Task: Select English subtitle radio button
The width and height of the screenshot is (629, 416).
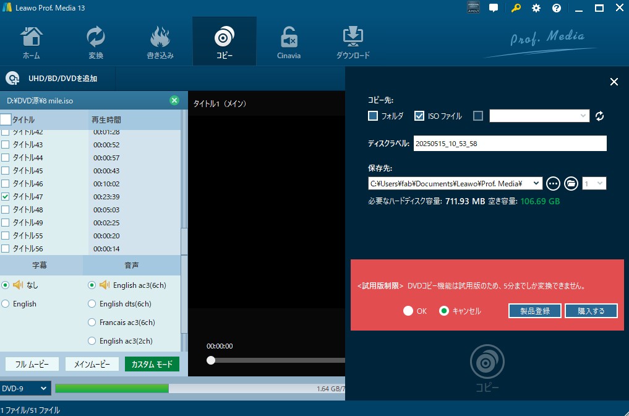Action: click(5, 304)
